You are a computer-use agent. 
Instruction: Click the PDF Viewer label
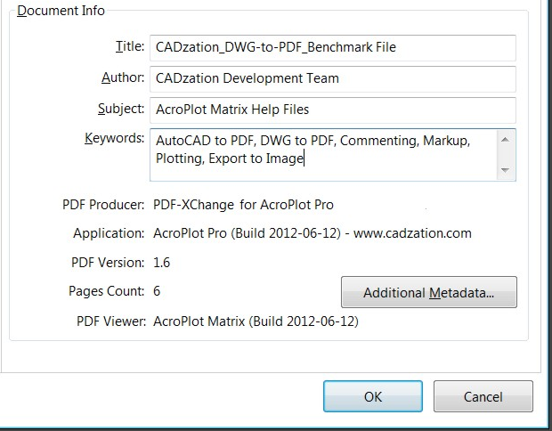111,321
